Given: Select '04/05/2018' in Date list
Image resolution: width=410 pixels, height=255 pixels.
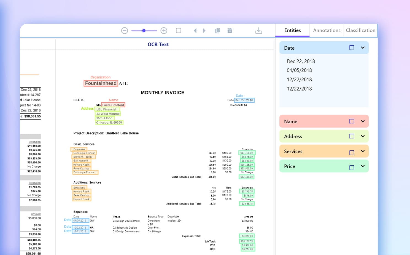Looking at the screenshot, I should [x=299, y=70].
